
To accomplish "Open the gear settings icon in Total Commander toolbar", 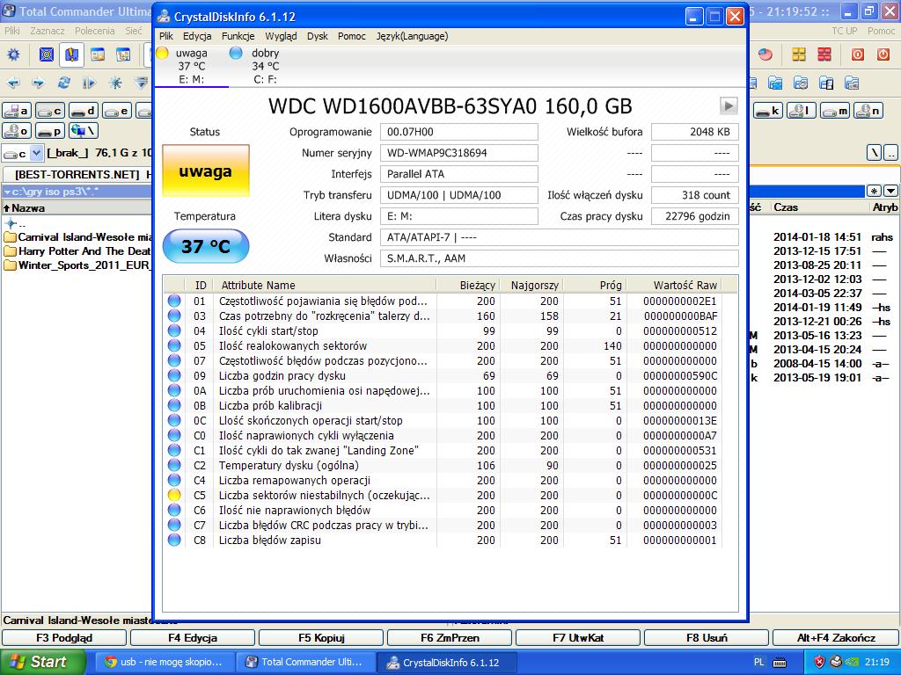I will pyautogui.click(x=12, y=55).
